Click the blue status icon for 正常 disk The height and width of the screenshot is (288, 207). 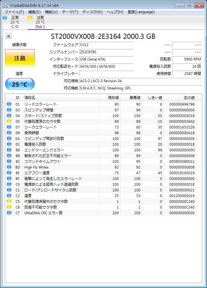point(5,18)
